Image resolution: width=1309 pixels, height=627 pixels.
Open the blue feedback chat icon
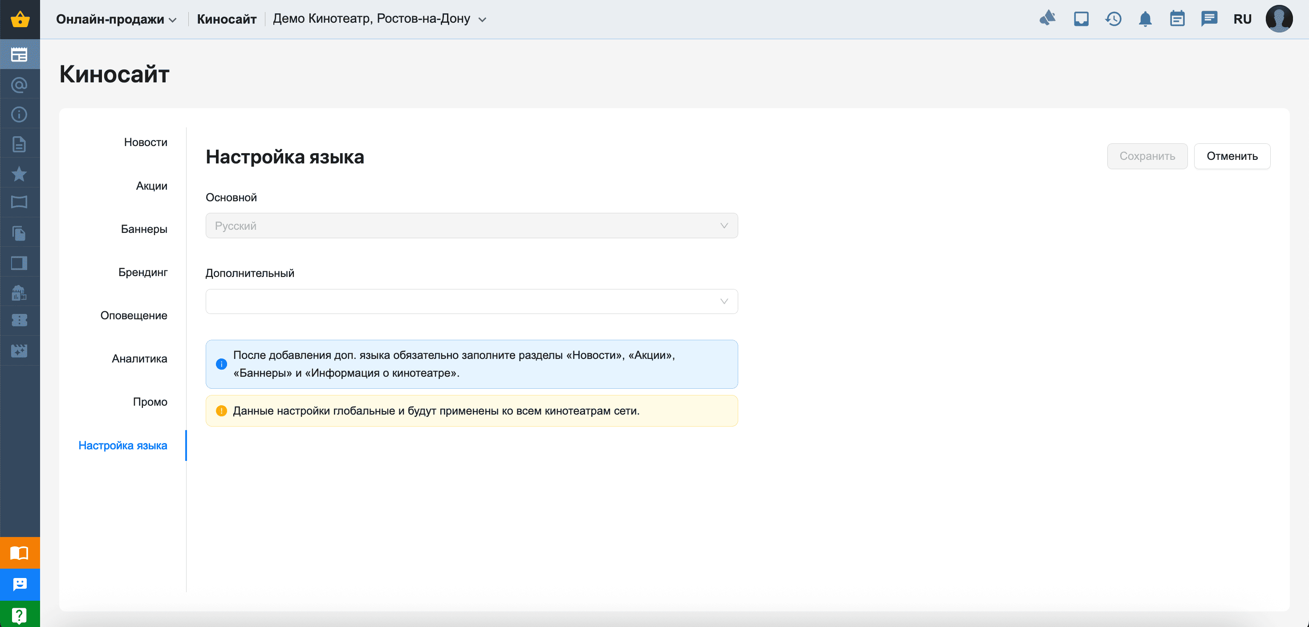19,584
